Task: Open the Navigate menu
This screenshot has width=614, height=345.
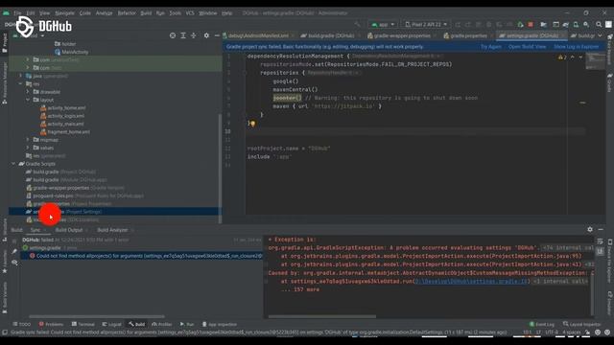Action: [x=64, y=12]
